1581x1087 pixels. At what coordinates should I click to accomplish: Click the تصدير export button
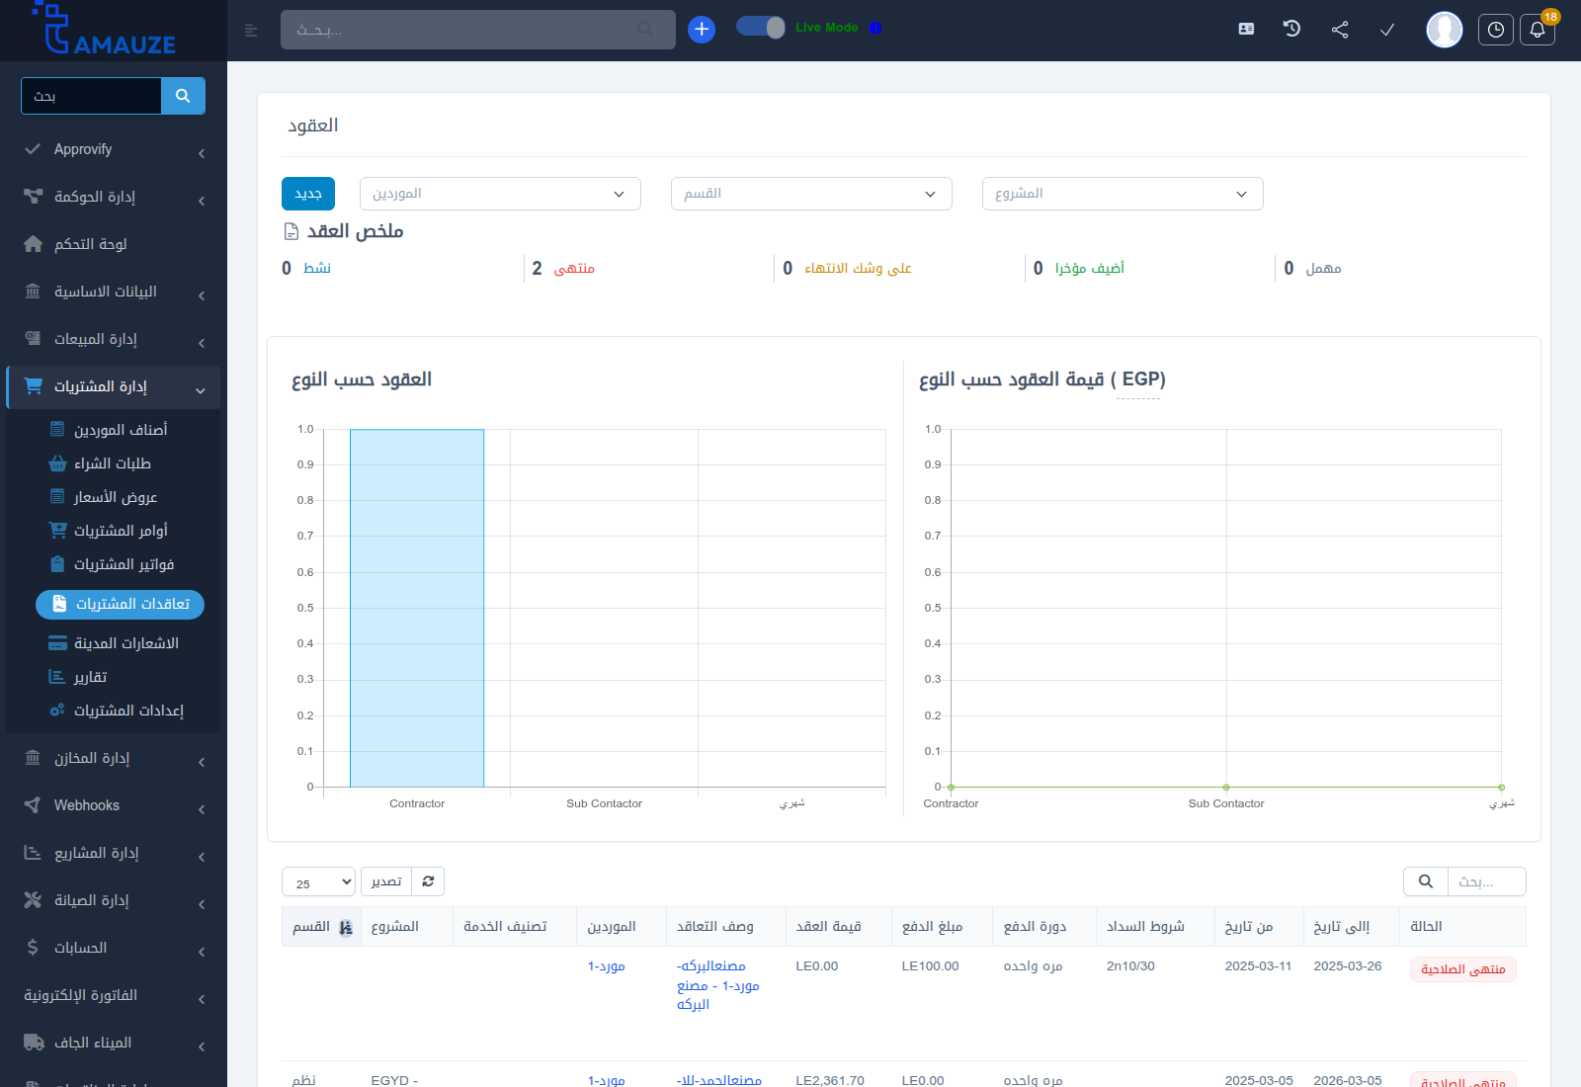click(x=386, y=881)
